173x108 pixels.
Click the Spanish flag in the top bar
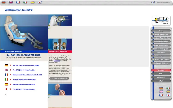[x=32, y=2]
